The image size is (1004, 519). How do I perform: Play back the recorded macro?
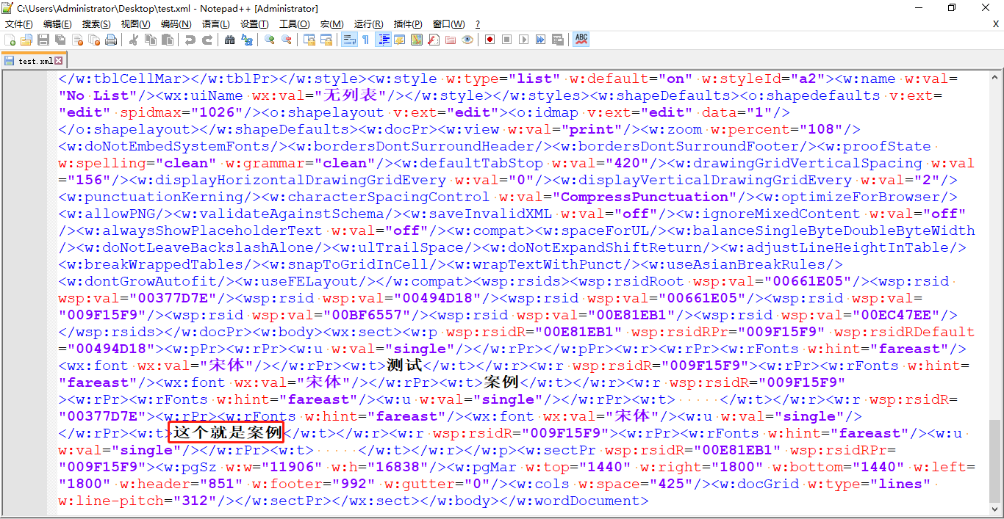point(523,40)
